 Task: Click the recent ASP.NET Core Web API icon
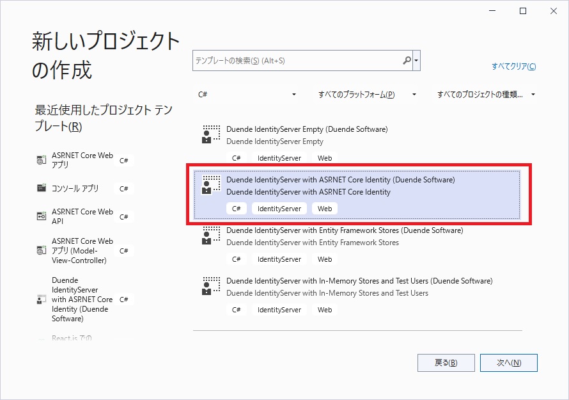coord(42,216)
